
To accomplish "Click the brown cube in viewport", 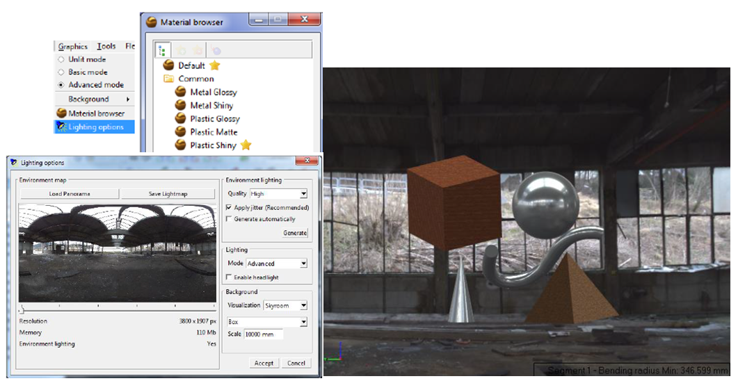I will [x=454, y=203].
